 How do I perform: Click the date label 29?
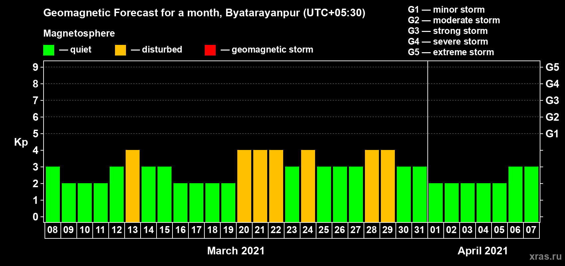[388, 230]
